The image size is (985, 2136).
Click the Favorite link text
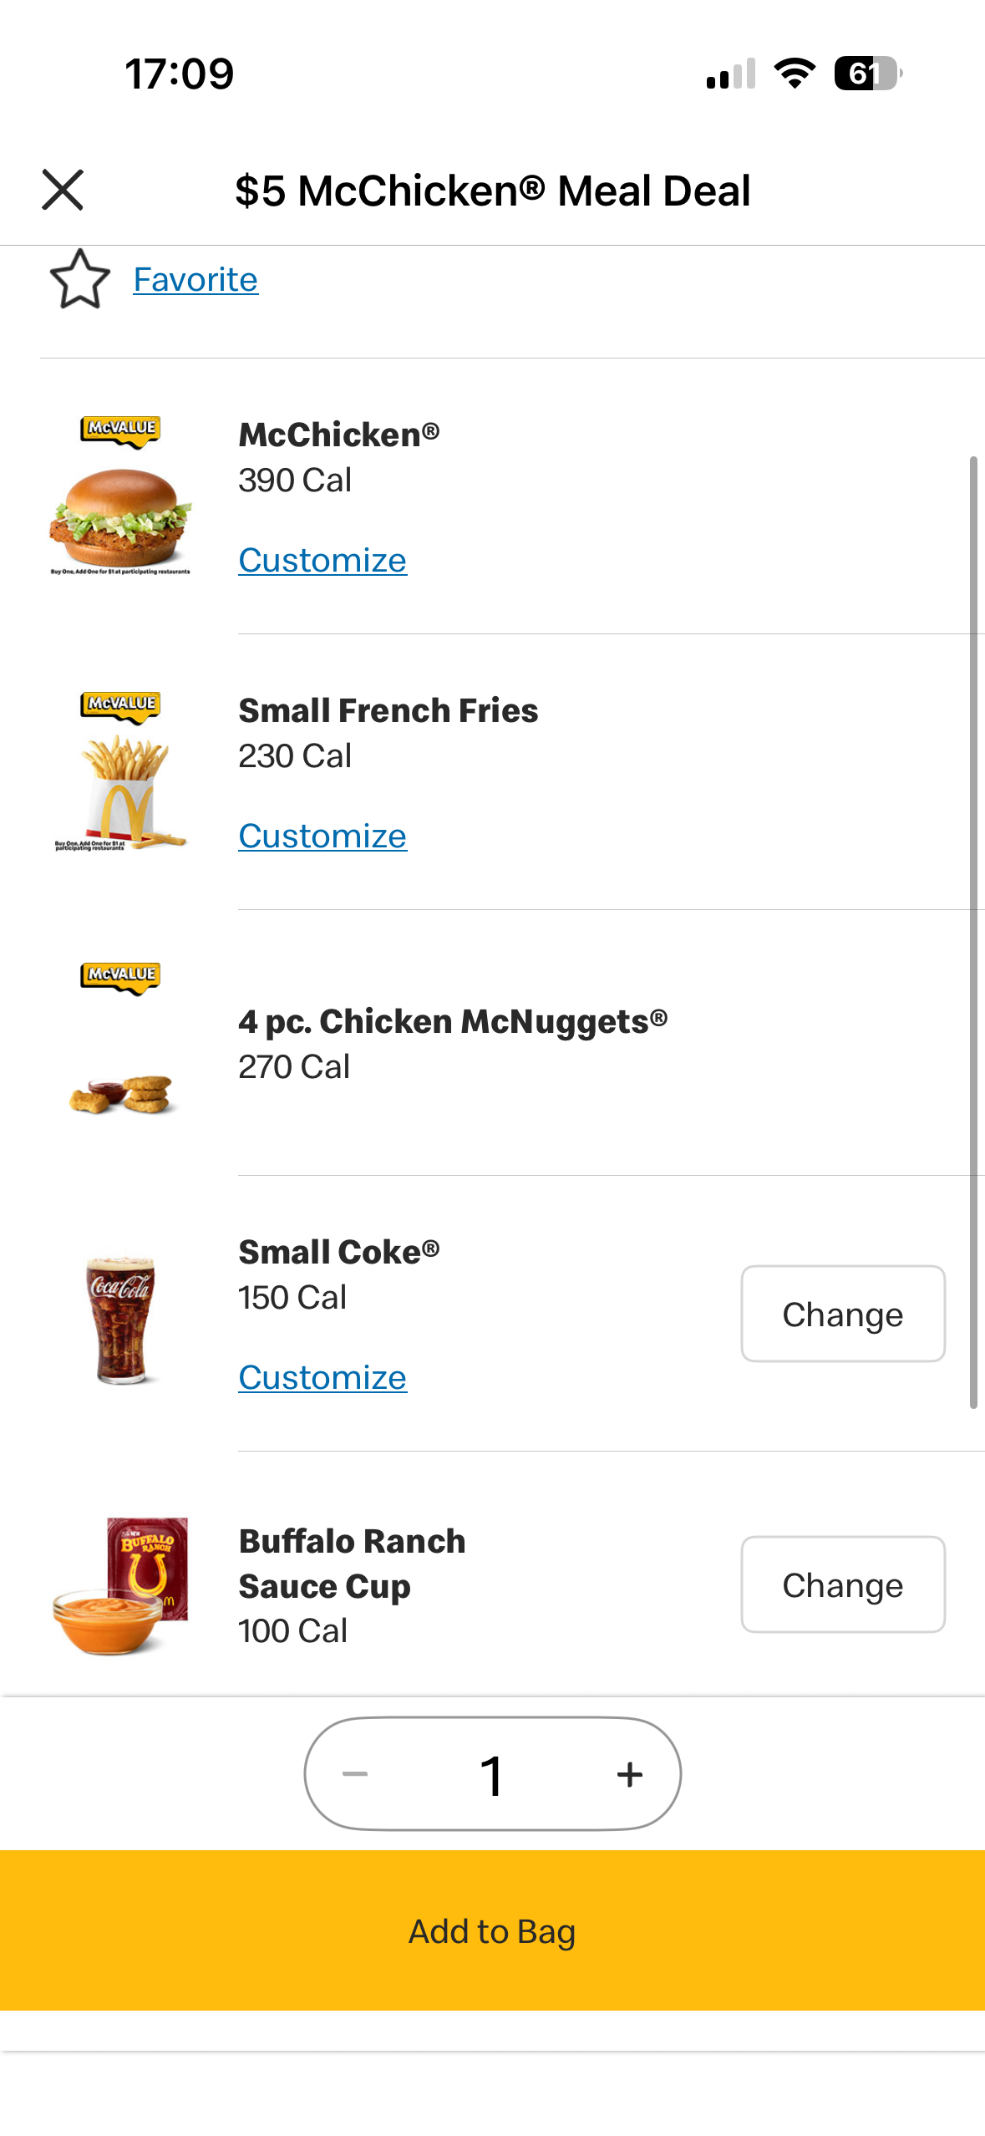(195, 279)
